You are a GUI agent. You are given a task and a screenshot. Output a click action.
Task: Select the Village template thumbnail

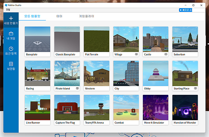click(x=126, y=39)
